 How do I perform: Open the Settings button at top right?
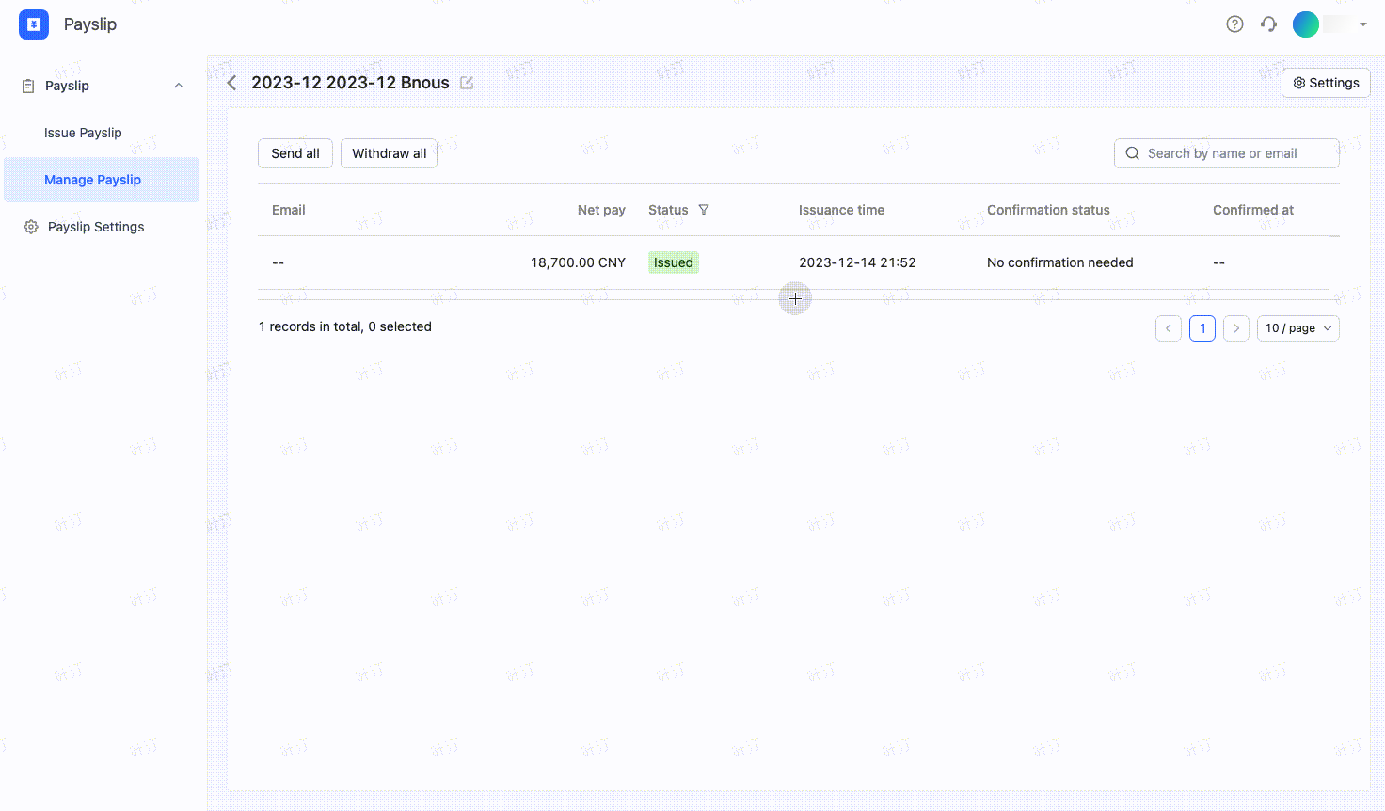coord(1326,83)
